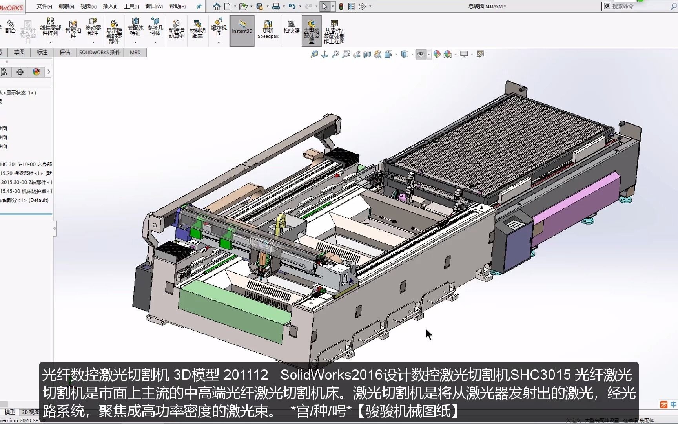Image resolution: width=678 pixels, height=424 pixels.
Task: Click the Edit Appearance color ball icon
Action: click(x=437, y=54)
